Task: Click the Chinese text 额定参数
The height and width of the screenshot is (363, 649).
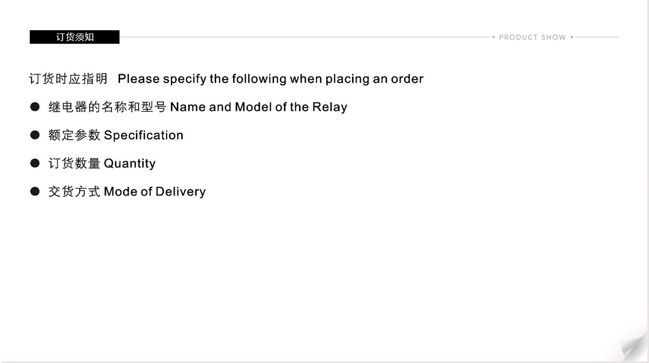Action: (x=75, y=135)
